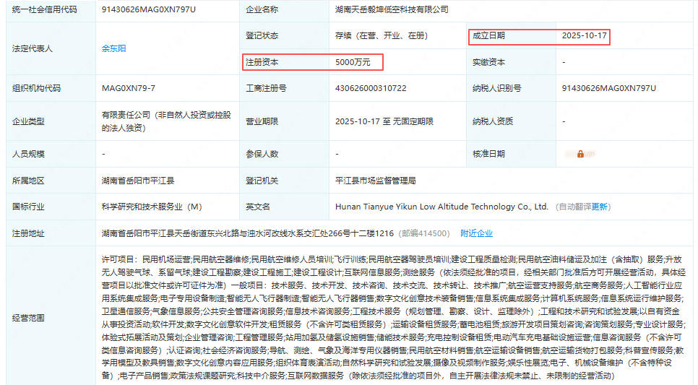This screenshot has height=385, width=698.
Task: Click registered capital value 5000万元
Action: 353,62
